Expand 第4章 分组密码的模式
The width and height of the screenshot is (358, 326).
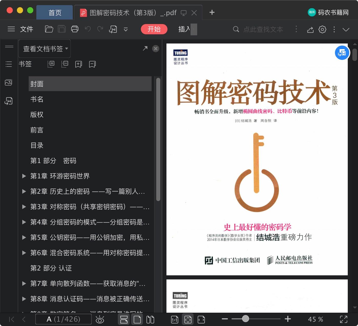(x=24, y=222)
